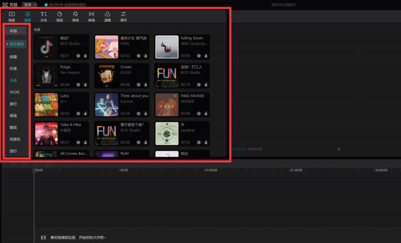
Task: Switch to the 抖音 music category
Action: [x=14, y=68]
